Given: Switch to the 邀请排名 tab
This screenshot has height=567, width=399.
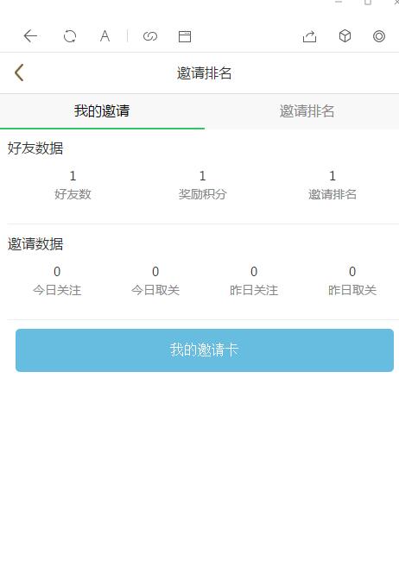Looking at the screenshot, I should pyautogui.click(x=307, y=111).
